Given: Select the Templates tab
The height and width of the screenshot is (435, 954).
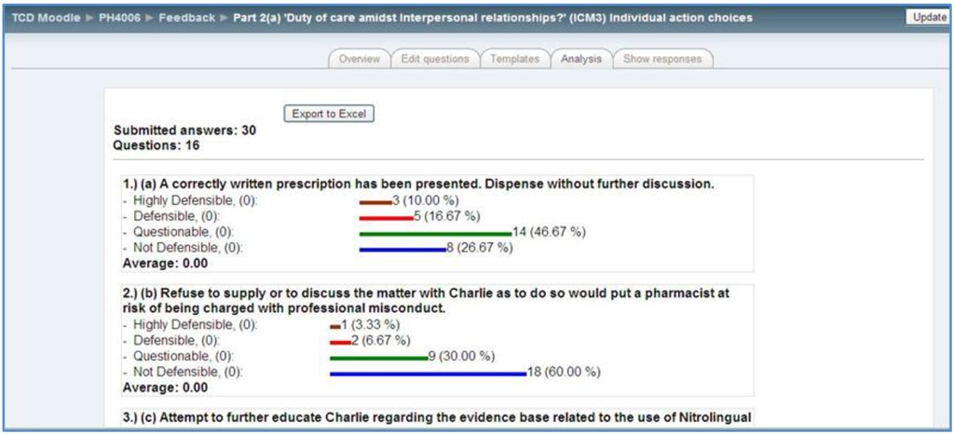Looking at the screenshot, I should (x=514, y=59).
